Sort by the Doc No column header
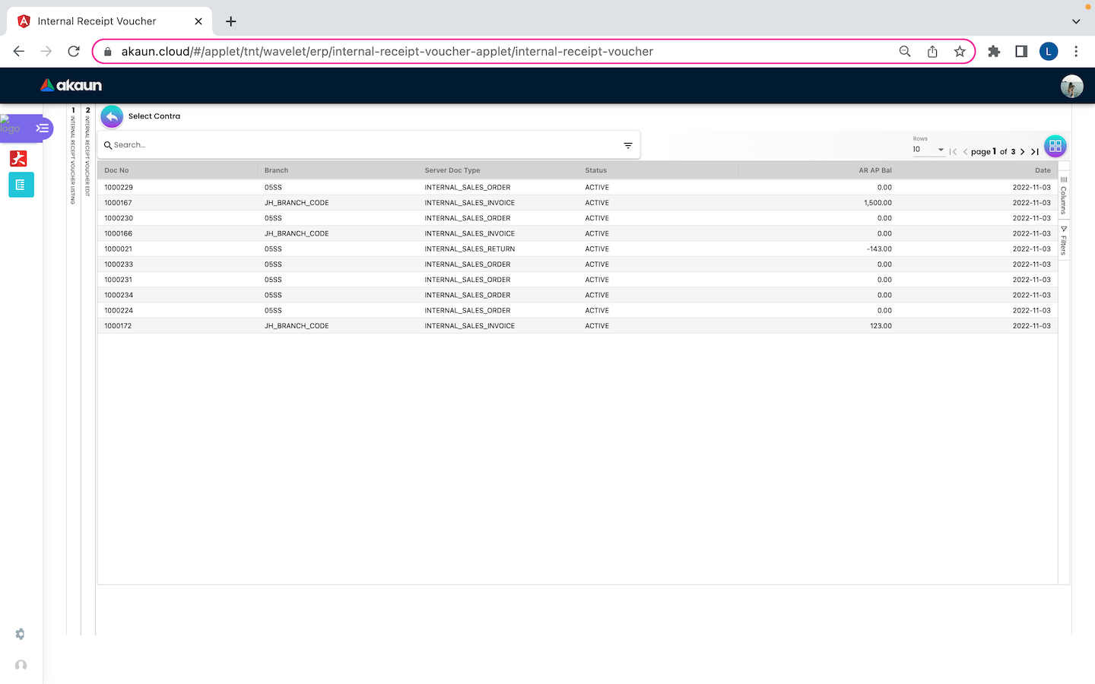This screenshot has height=684, width=1095. 116,170
